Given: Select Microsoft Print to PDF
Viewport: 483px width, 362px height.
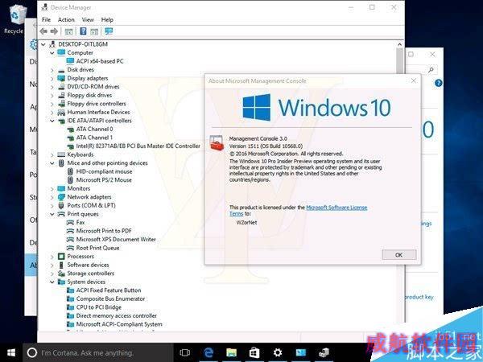Looking at the screenshot, I should click(x=104, y=231).
